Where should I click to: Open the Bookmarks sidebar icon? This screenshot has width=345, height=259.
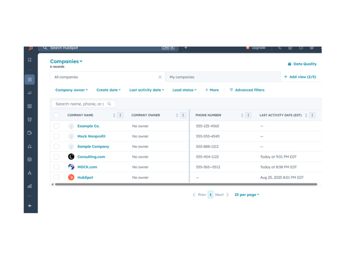tap(29, 60)
